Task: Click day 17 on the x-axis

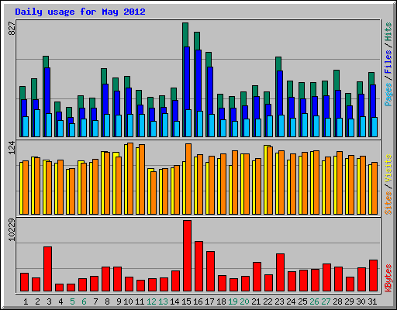Action: point(209,301)
